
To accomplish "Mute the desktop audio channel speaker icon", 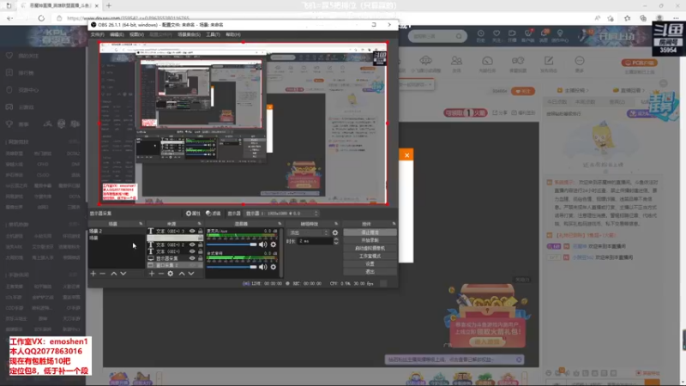I will pos(263,267).
